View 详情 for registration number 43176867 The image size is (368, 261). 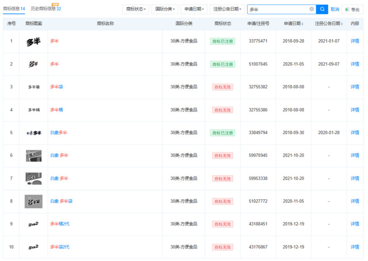(x=355, y=247)
